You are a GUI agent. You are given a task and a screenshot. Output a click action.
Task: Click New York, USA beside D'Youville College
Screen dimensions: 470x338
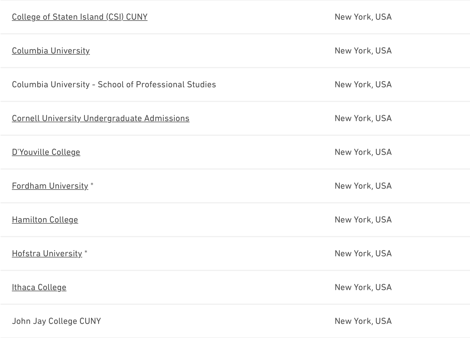pyautogui.click(x=363, y=152)
